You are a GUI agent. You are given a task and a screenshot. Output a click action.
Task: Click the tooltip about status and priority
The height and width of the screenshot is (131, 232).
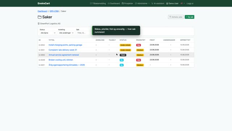click(x=116, y=31)
